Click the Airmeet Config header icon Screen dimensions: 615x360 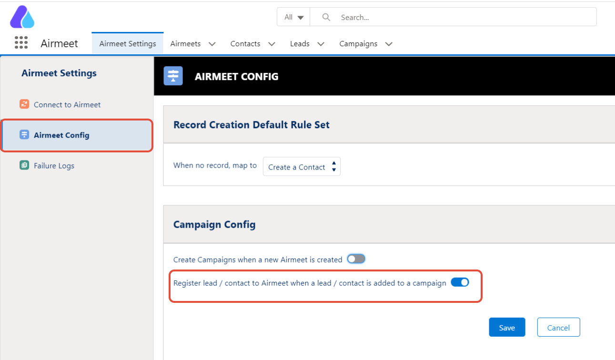pos(173,76)
